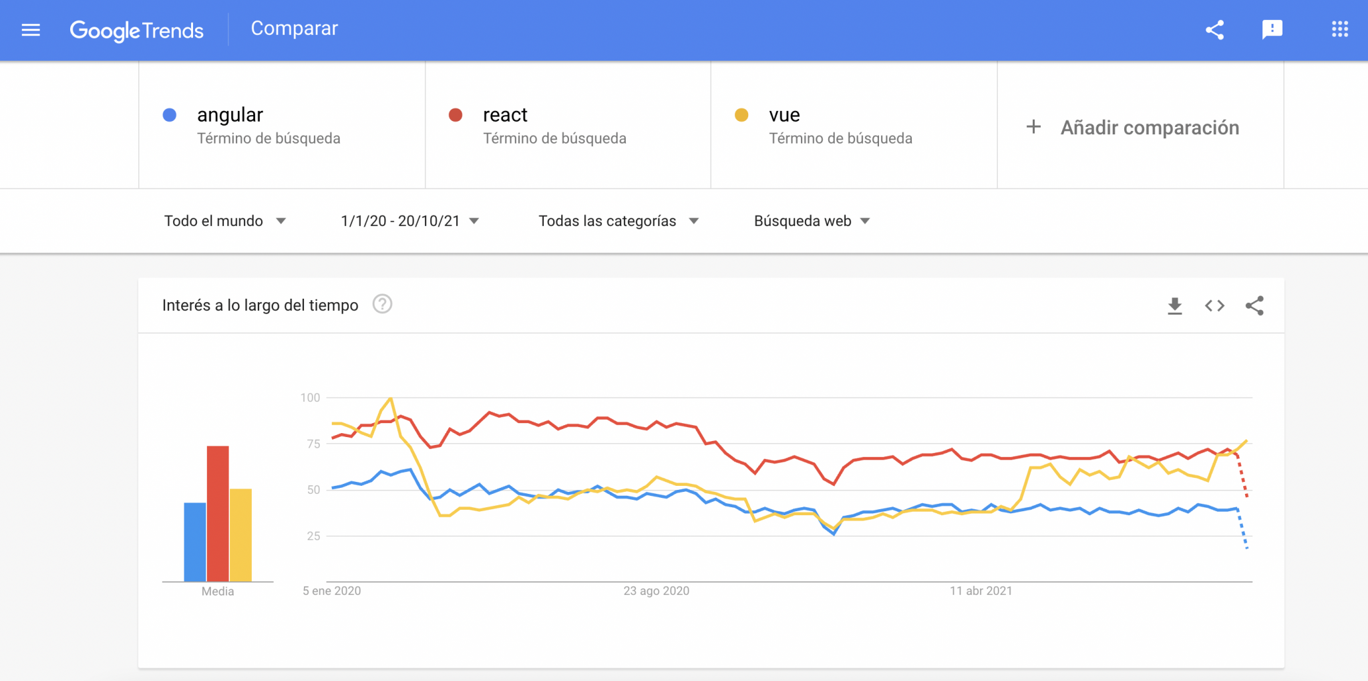
Task: Click the Comparar heading in the top bar
Action: point(294,28)
